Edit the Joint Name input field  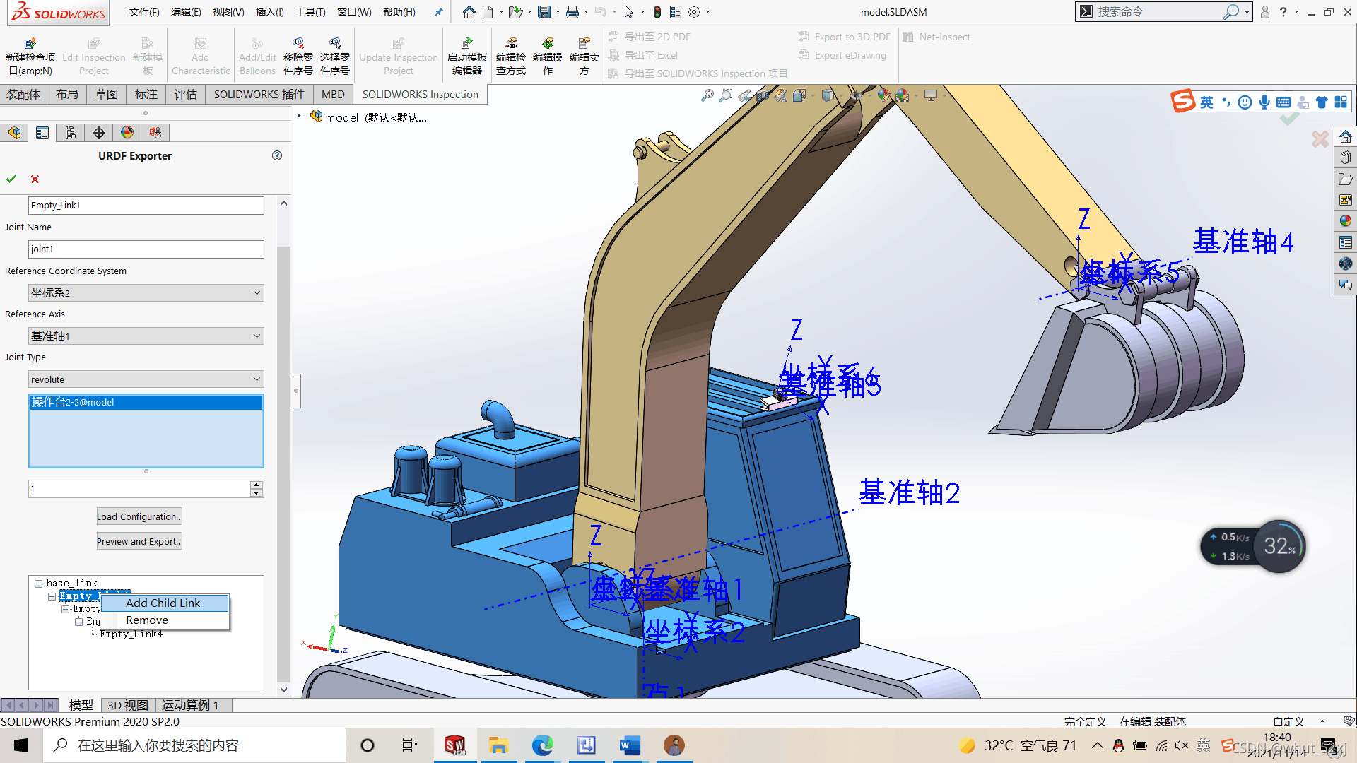146,248
